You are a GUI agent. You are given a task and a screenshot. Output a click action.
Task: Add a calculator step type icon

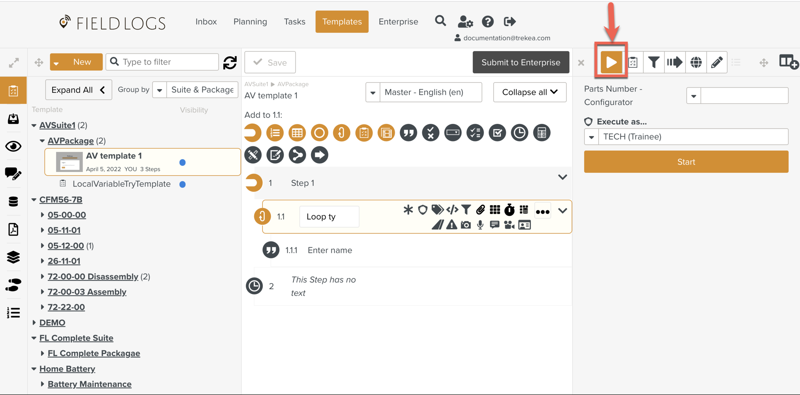[542, 133]
